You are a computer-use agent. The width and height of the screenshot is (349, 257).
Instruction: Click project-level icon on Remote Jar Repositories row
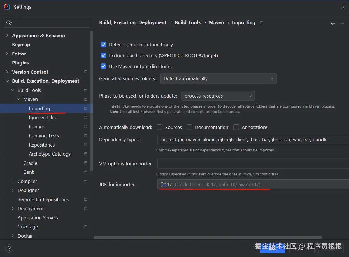[x=85, y=200]
